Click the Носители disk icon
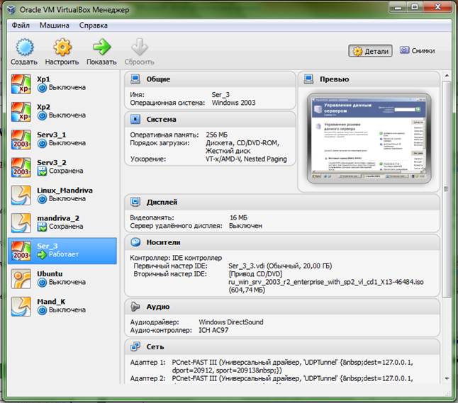Viewport: 458px width, 403px height. [x=135, y=242]
